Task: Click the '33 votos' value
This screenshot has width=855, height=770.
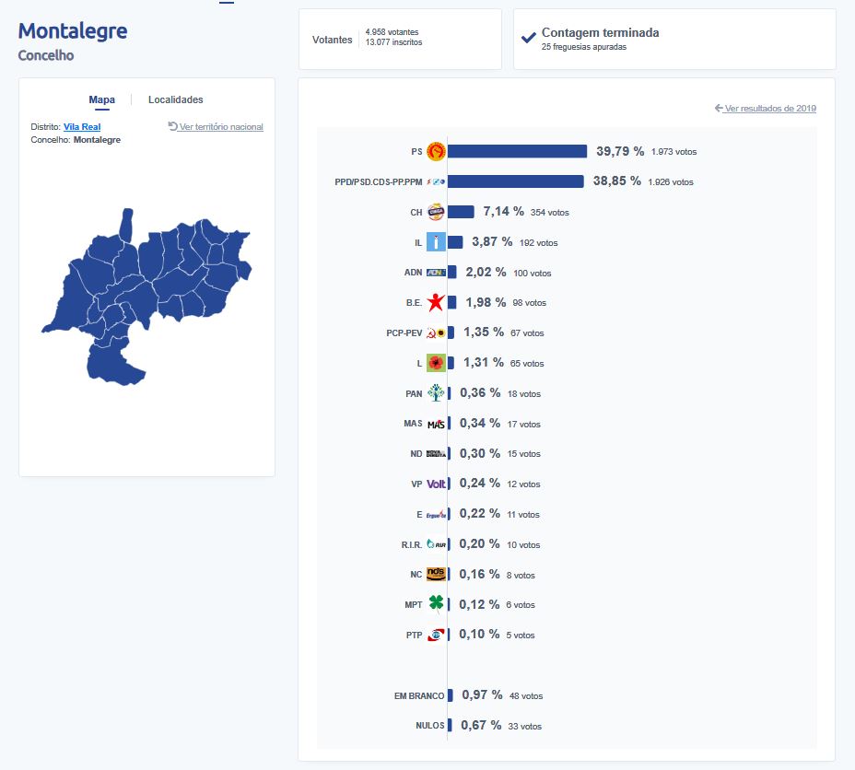Action: click(524, 727)
